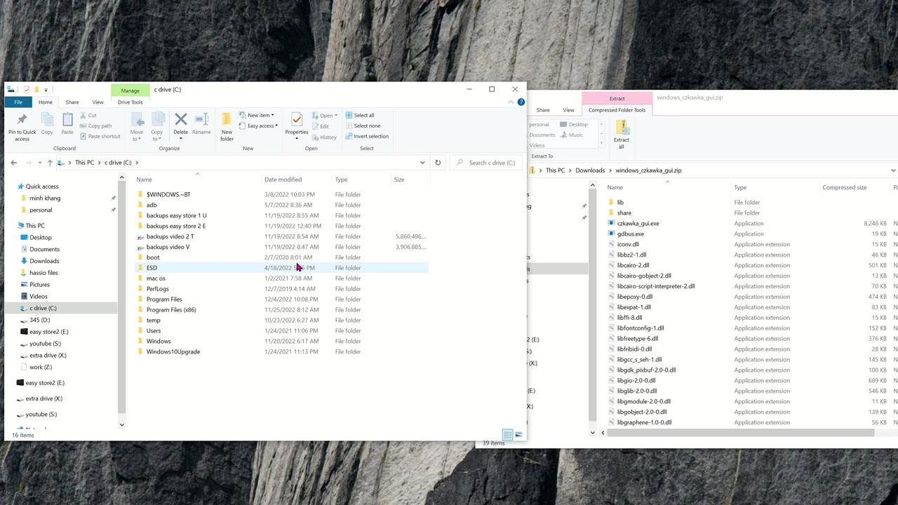Expand the New item dropdown
The width and height of the screenshot is (898, 505).
click(259, 114)
